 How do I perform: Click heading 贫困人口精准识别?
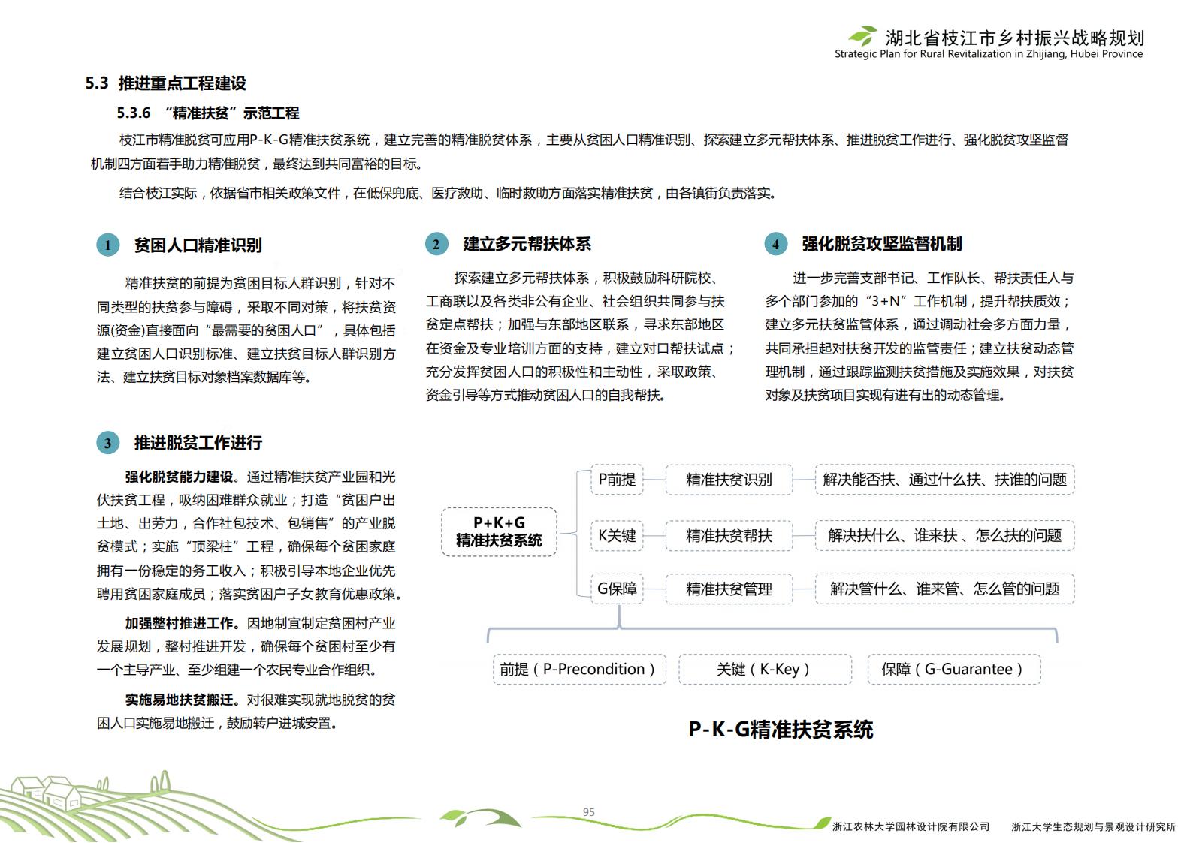198,245
